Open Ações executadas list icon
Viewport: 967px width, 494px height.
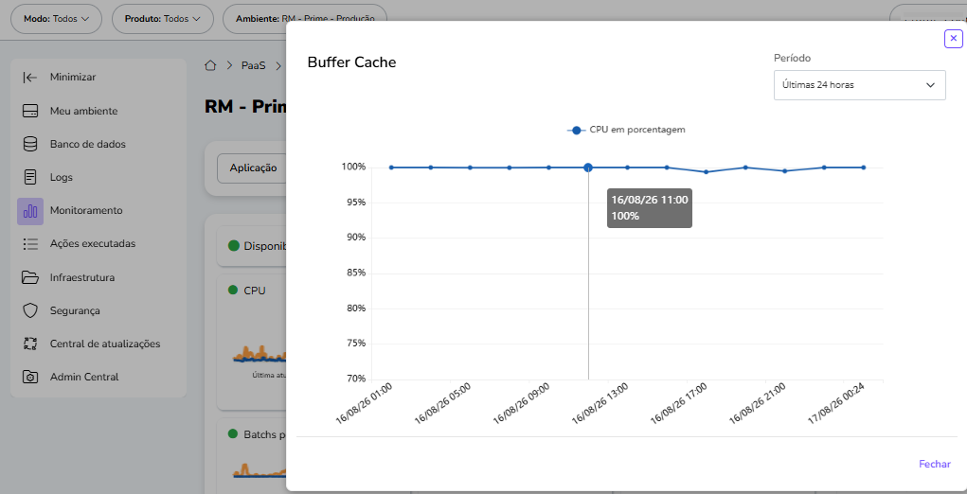tap(29, 244)
